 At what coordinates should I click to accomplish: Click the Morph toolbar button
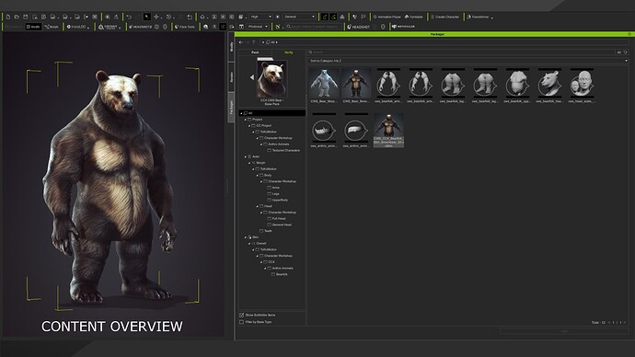[x=52, y=27]
